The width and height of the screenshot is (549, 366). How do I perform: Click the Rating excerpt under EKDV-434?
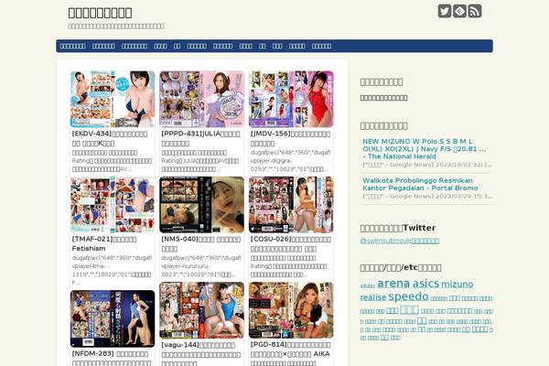pyautogui.click(x=112, y=161)
